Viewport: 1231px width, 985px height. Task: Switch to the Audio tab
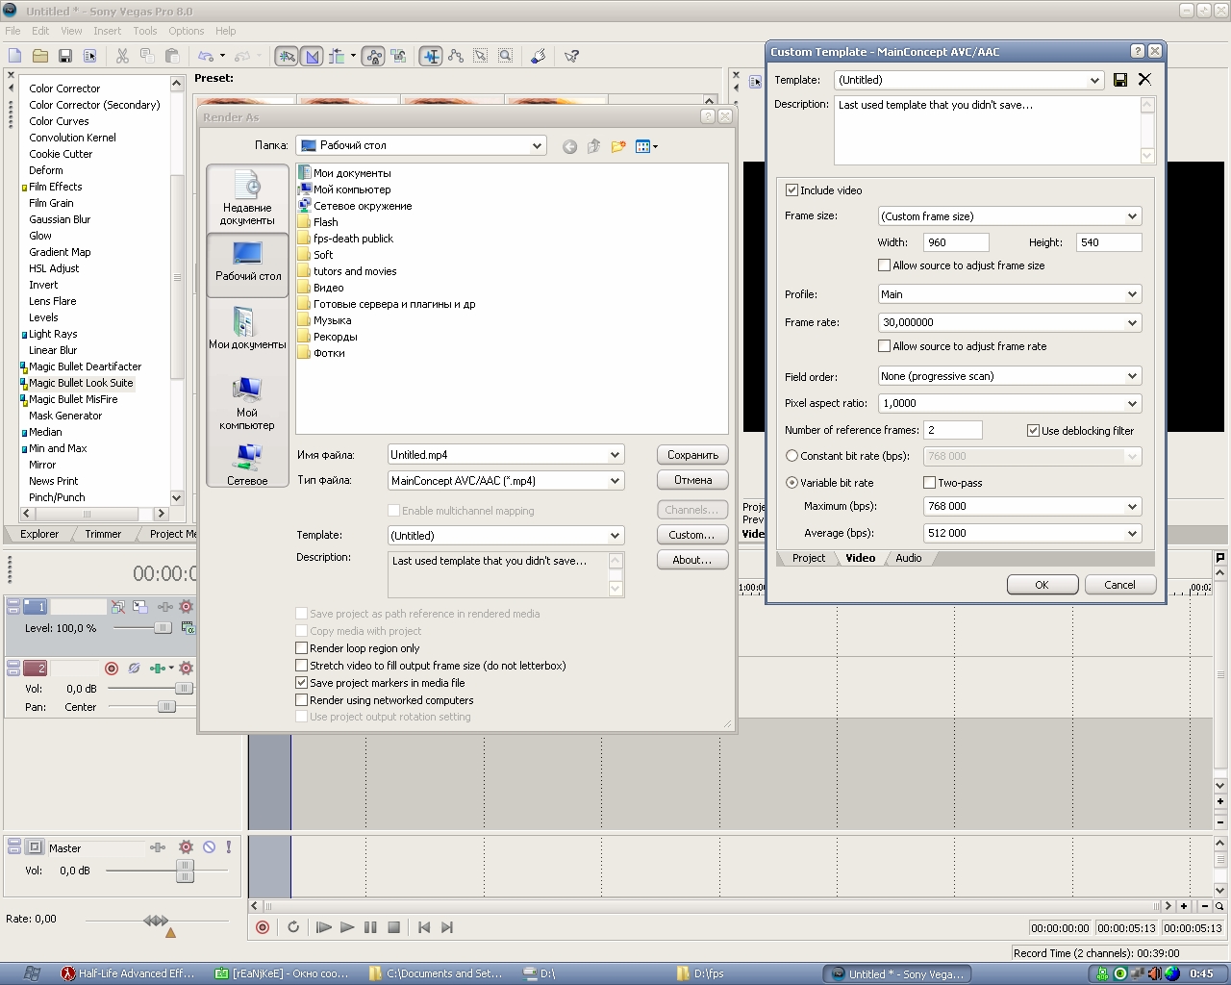908,558
